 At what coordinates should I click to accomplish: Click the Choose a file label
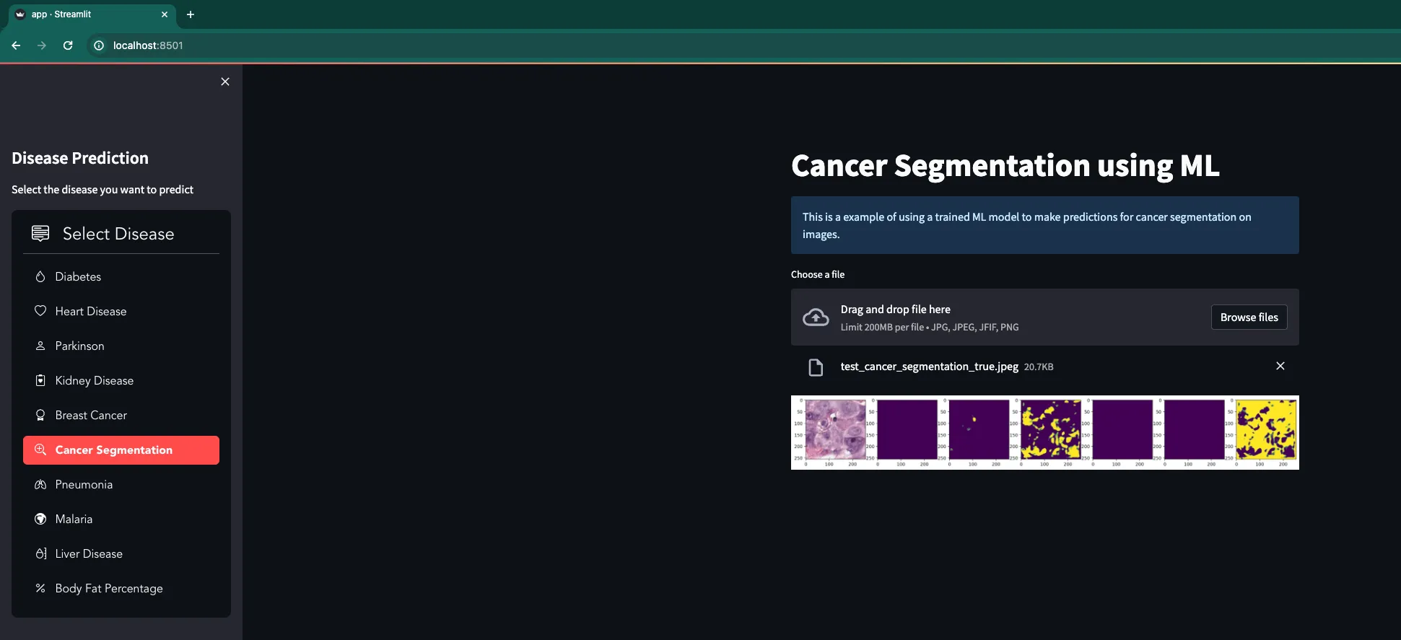pyautogui.click(x=817, y=274)
